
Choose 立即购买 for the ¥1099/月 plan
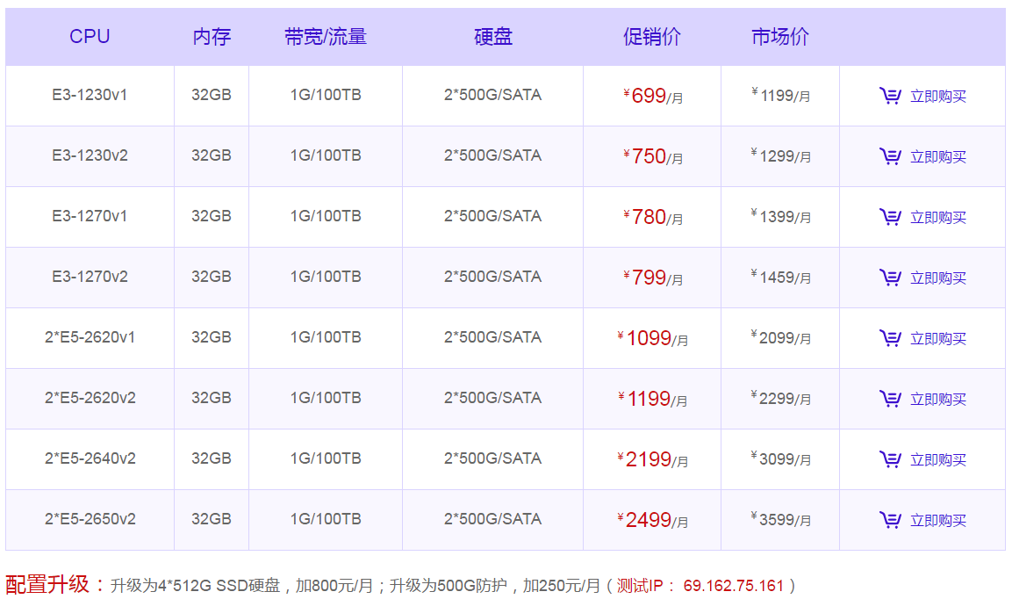pos(937,338)
